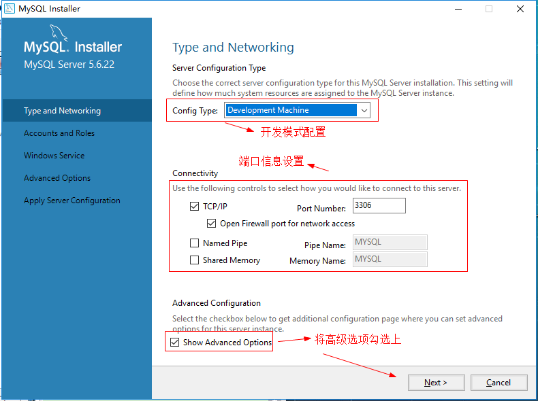Open the Windows Service step
The image size is (538, 401).
tap(54, 156)
